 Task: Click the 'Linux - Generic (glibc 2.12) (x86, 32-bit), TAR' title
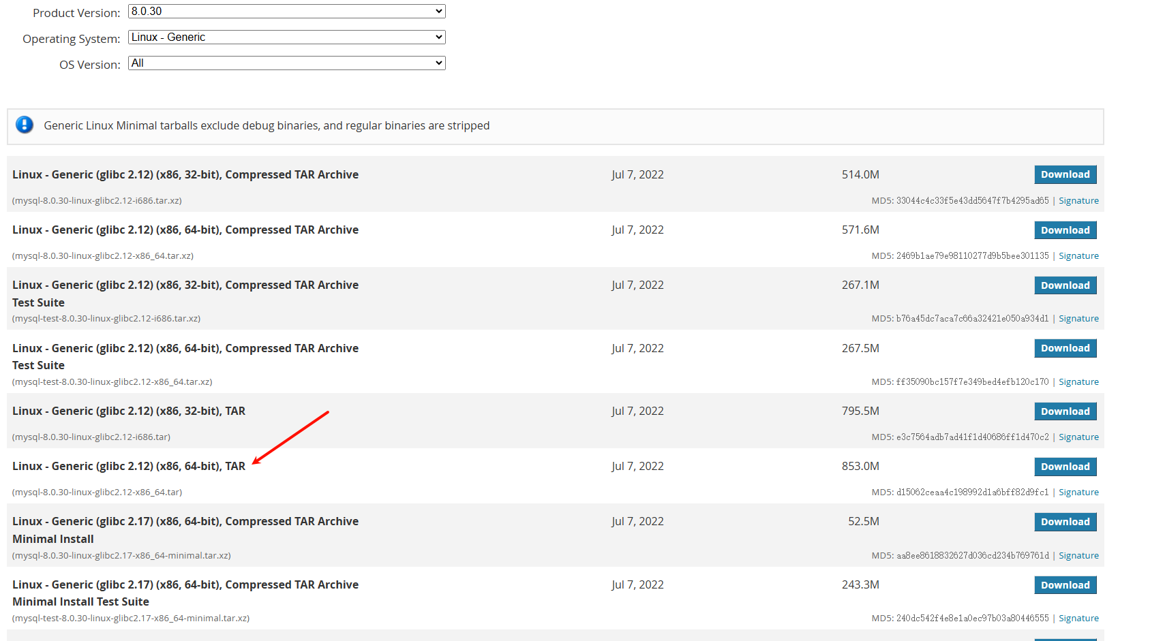[x=129, y=411]
